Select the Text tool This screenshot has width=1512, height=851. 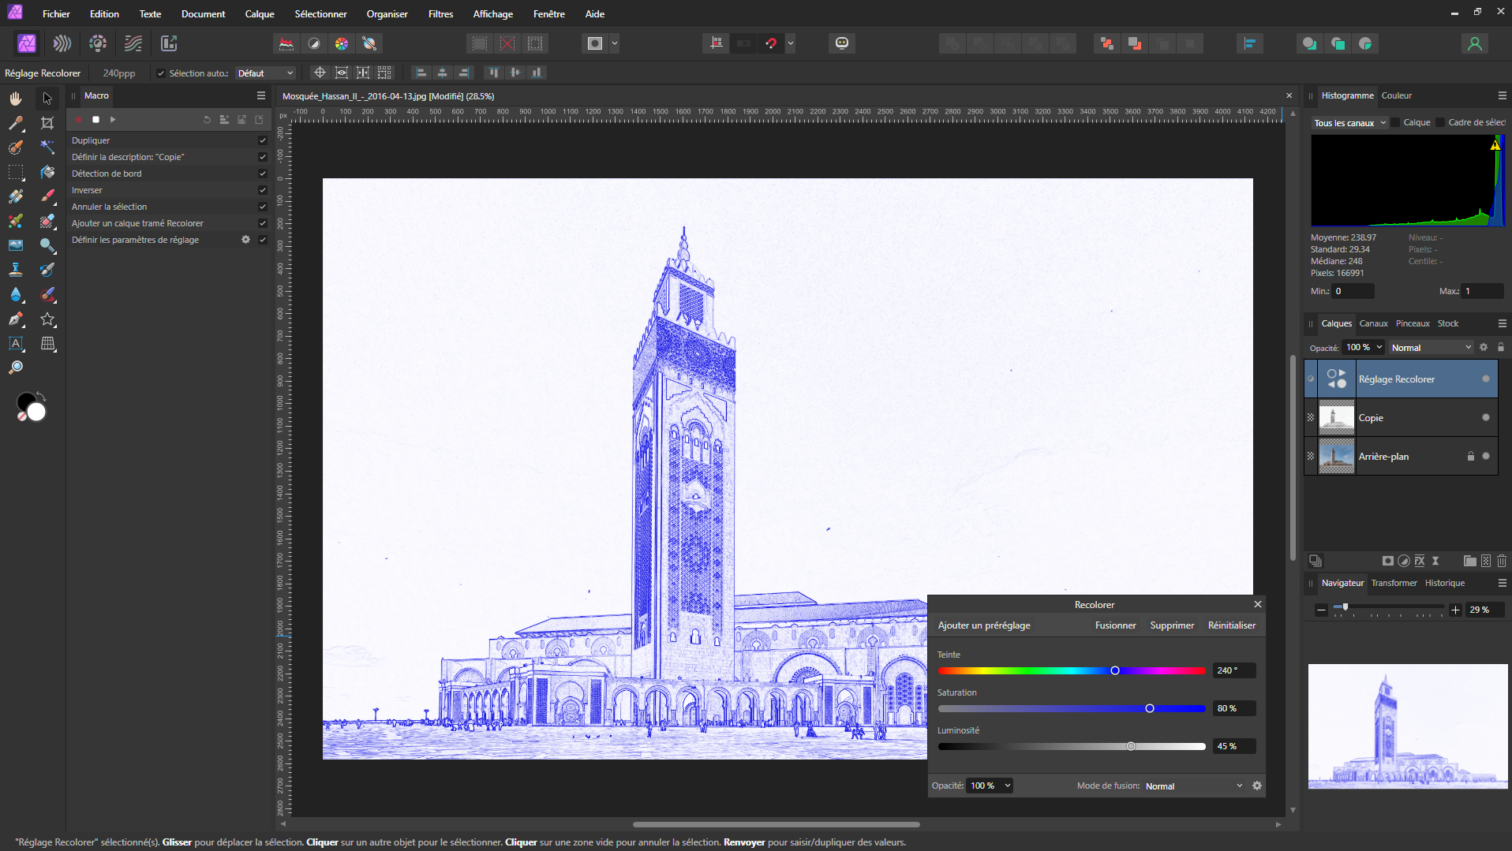pyautogui.click(x=16, y=343)
